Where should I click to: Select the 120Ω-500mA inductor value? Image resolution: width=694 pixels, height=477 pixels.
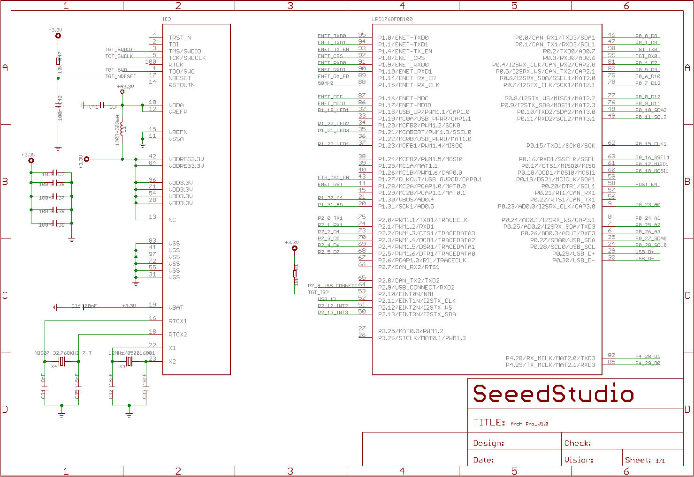[117, 130]
